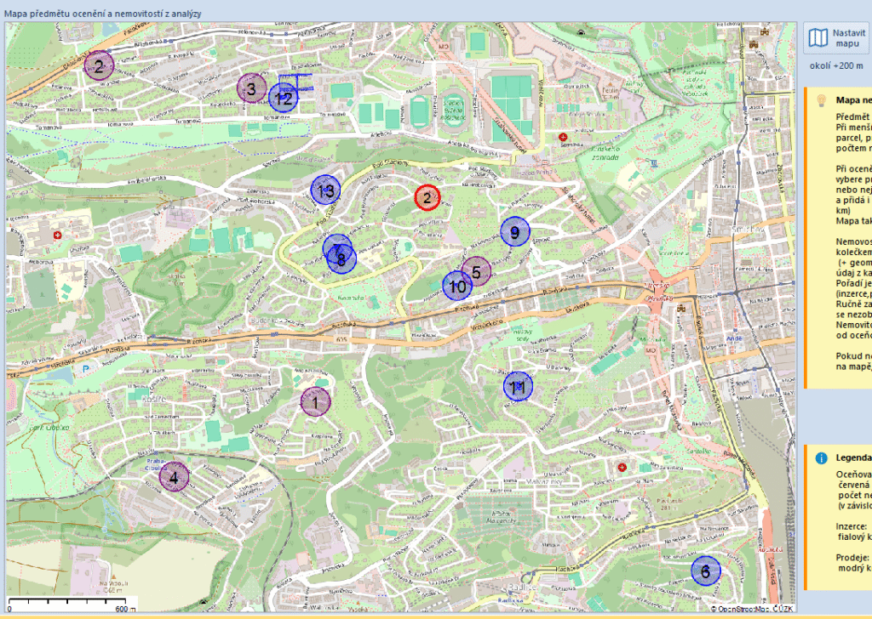Select the red circle marker 2
The width and height of the screenshot is (872, 619).
[x=427, y=197]
